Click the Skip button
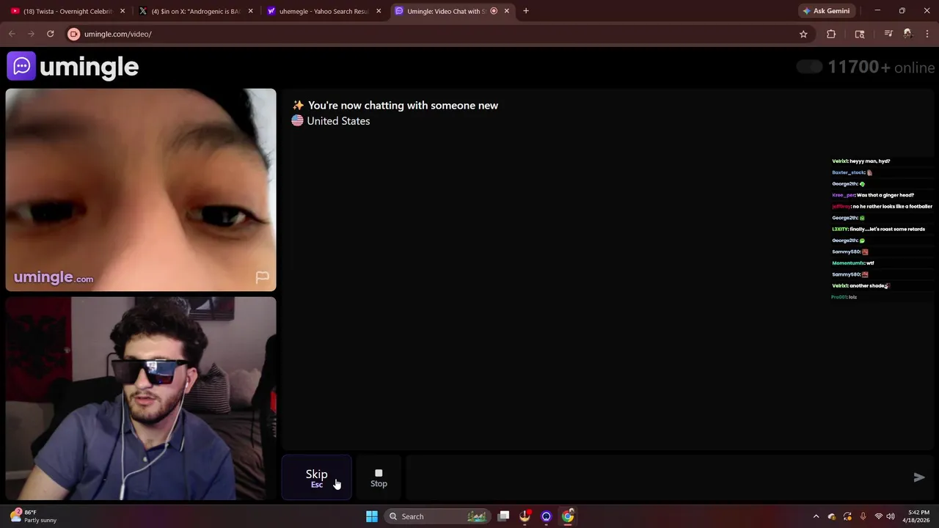Screen dimensions: 939x528 [x=317, y=477]
